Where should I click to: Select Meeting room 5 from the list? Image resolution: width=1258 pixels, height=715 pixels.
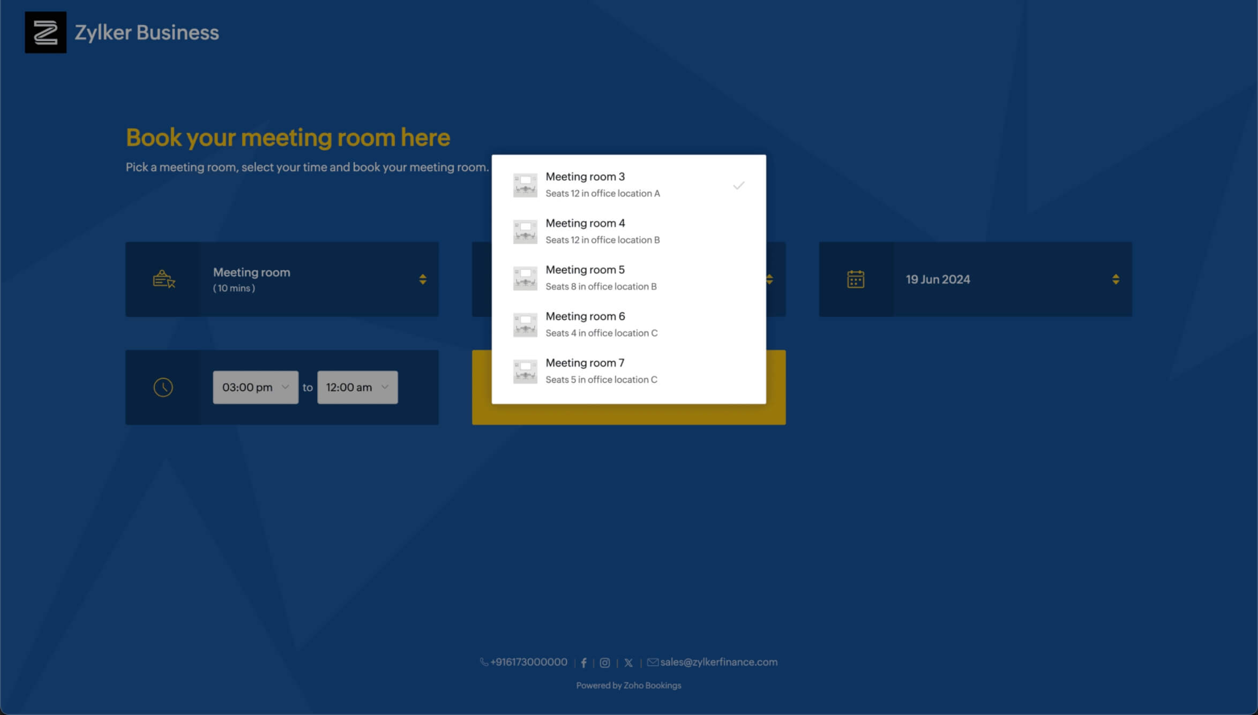[628, 276]
